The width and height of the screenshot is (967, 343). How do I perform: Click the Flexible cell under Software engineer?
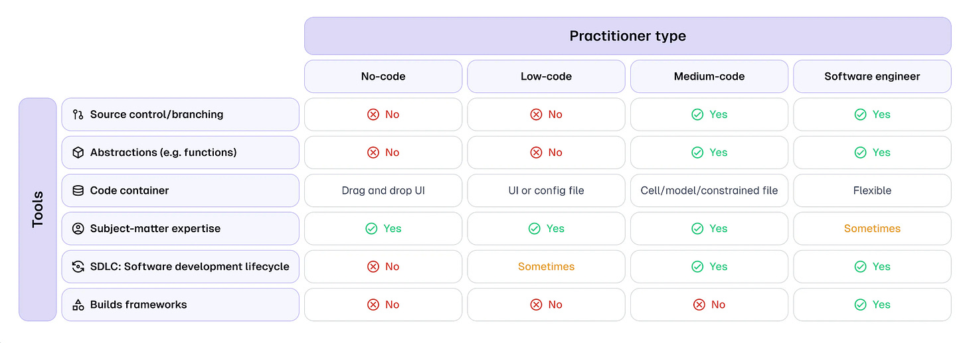click(x=872, y=190)
